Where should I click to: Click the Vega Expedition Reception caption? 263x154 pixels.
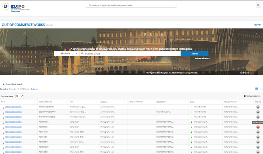(x=172, y=73)
